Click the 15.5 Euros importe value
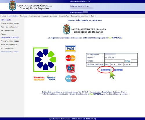Screen dimensions: 145x120 pyautogui.click(x=109, y=58)
